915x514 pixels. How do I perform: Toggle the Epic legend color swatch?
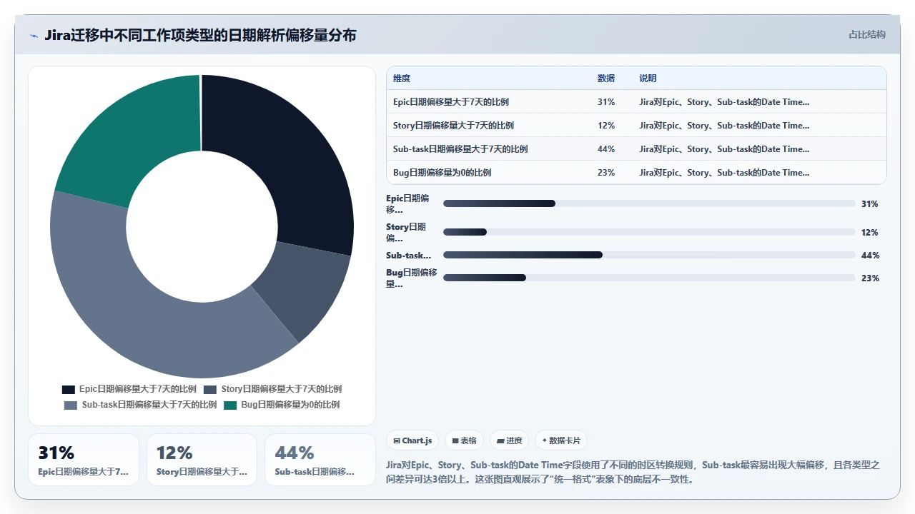(69, 390)
